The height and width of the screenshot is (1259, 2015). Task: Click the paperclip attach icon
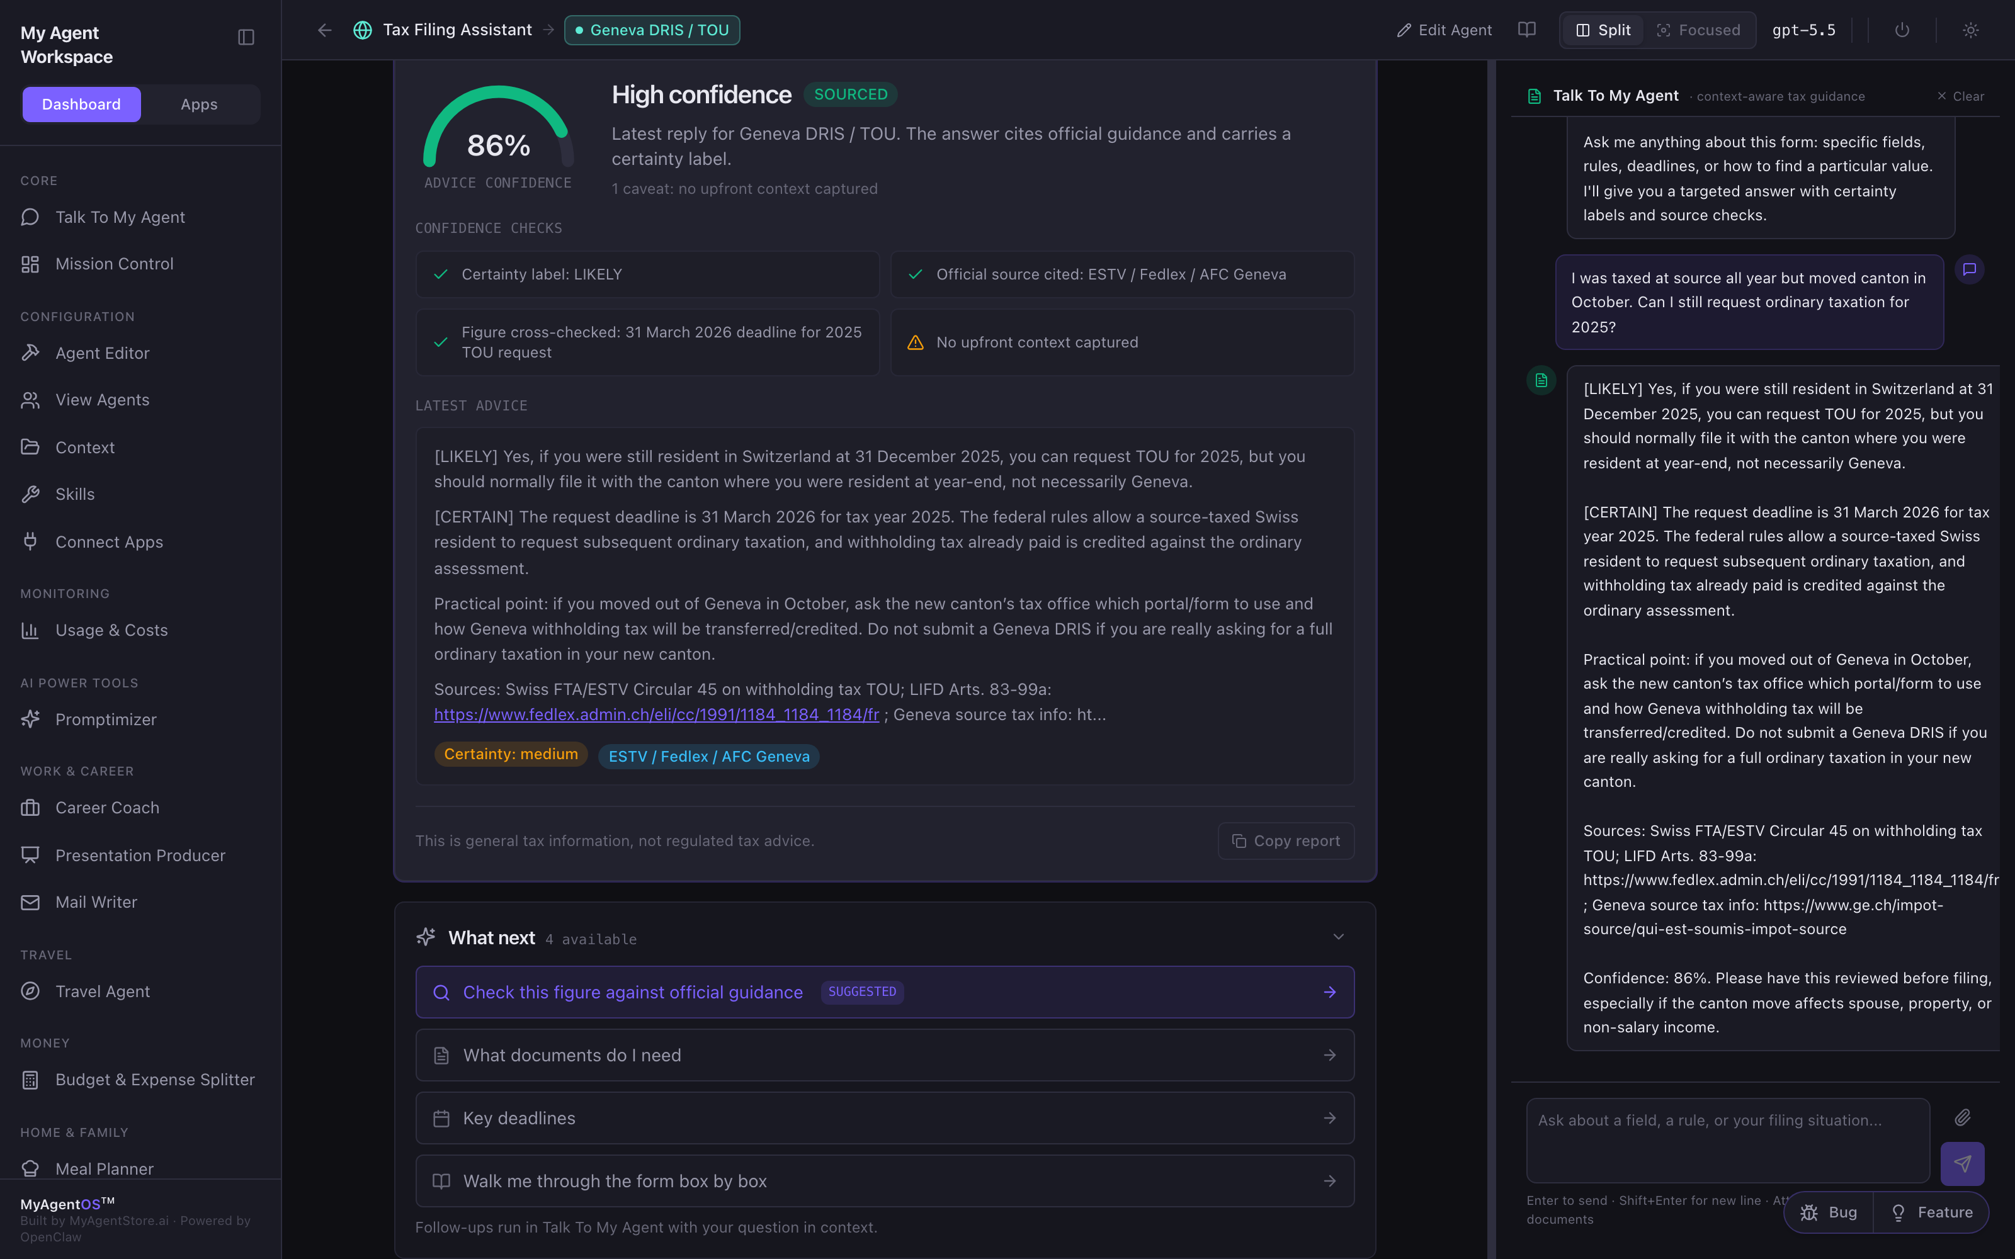coord(1963,1117)
